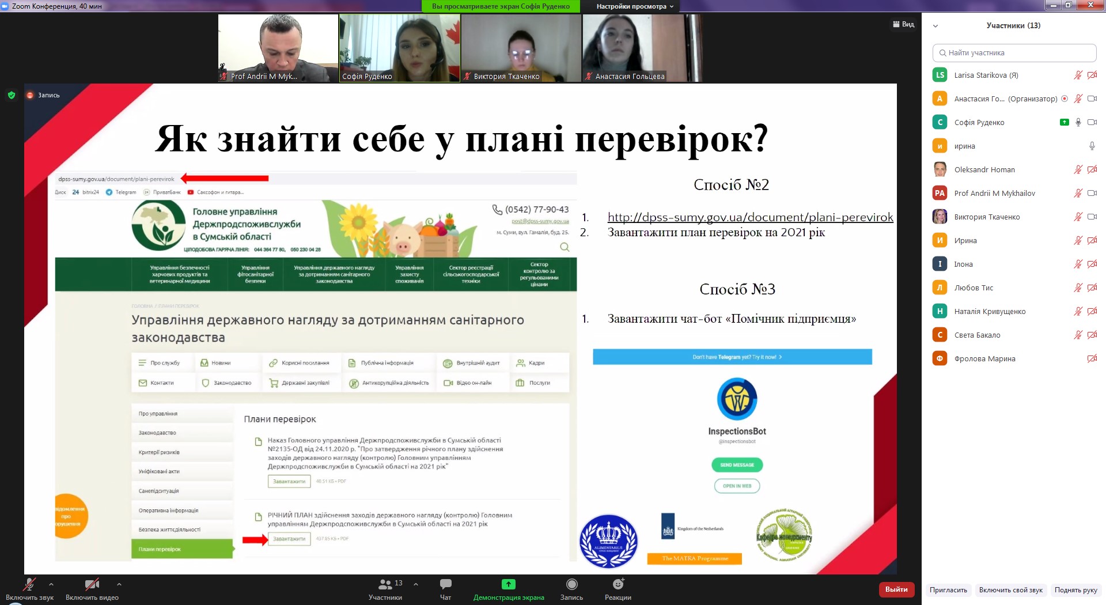Click Don't have Telegram yet banner
Image resolution: width=1106 pixels, height=605 pixels.
732,357
